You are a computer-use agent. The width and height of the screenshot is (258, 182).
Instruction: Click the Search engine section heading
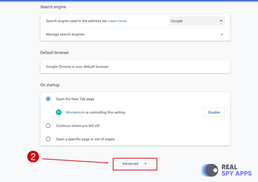click(53, 7)
